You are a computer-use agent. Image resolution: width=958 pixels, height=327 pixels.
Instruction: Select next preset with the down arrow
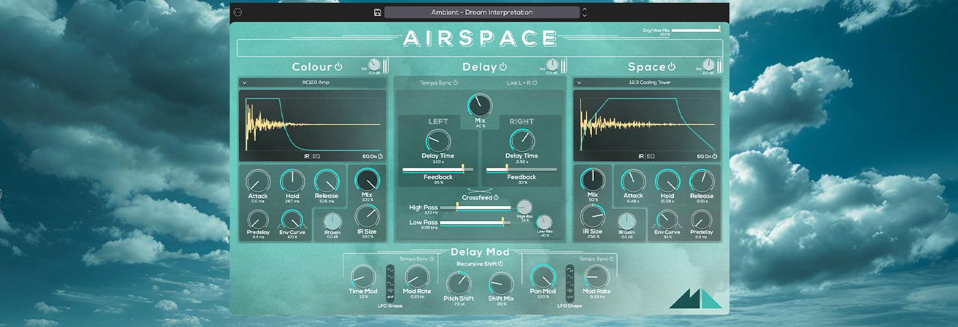point(584,15)
